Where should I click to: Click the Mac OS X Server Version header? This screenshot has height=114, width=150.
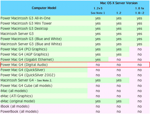(x=119, y=3)
